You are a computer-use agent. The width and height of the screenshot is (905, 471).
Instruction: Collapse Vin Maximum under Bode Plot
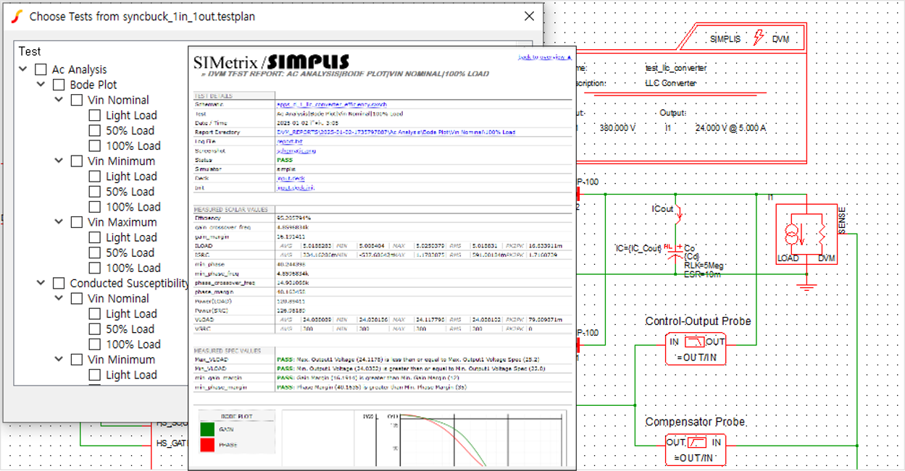59,222
